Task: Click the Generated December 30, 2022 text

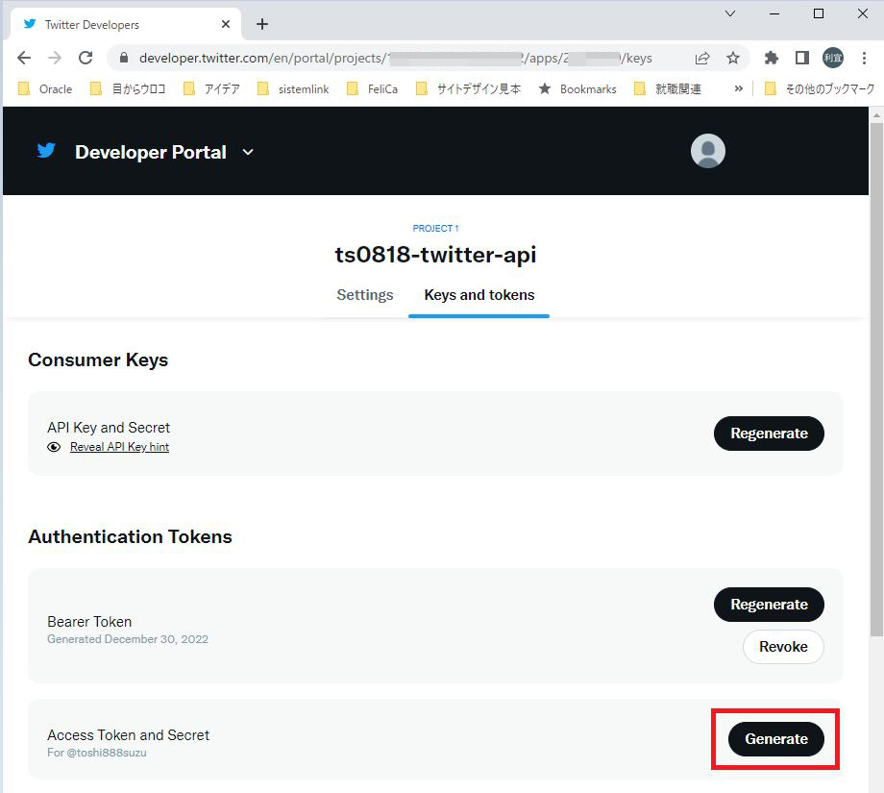Action: tap(128, 639)
